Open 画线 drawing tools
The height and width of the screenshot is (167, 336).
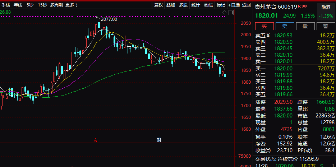[x=208, y=5]
